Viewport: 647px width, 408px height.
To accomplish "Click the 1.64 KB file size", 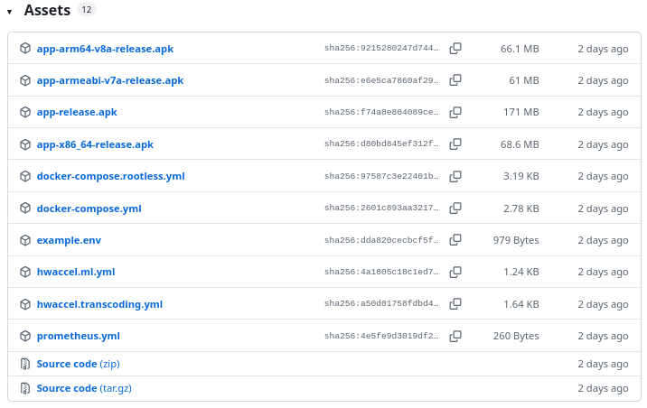I will coord(521,304).
